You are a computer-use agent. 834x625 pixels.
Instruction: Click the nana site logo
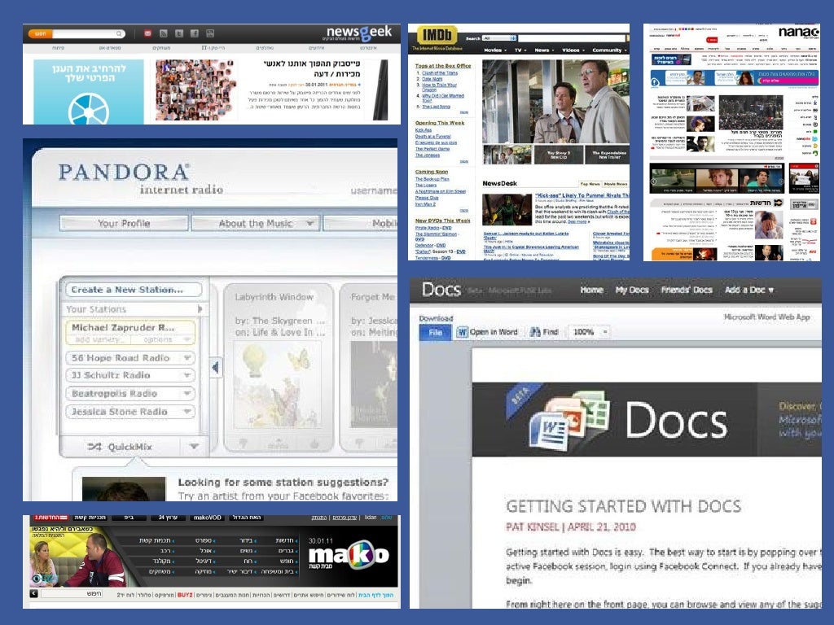[x=798, y=32]
